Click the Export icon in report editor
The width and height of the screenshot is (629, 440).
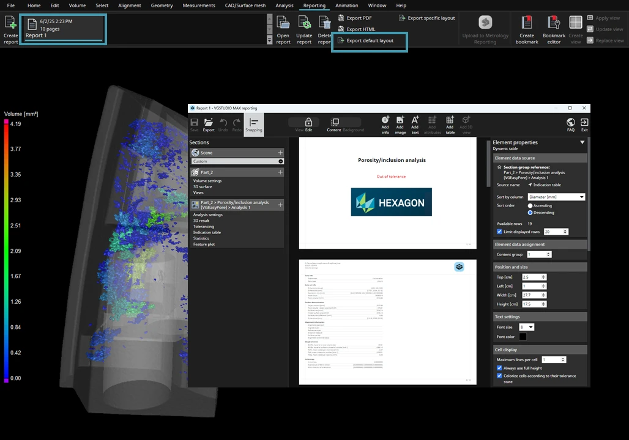click(x=209, y=123)
